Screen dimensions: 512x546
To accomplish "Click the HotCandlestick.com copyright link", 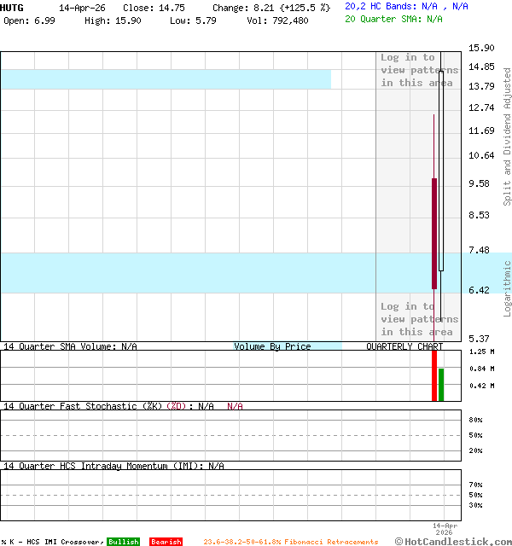I will (x=452, y=542).
